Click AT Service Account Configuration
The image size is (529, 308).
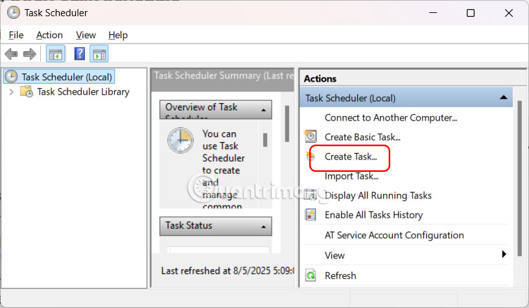[x=394, y=235]
